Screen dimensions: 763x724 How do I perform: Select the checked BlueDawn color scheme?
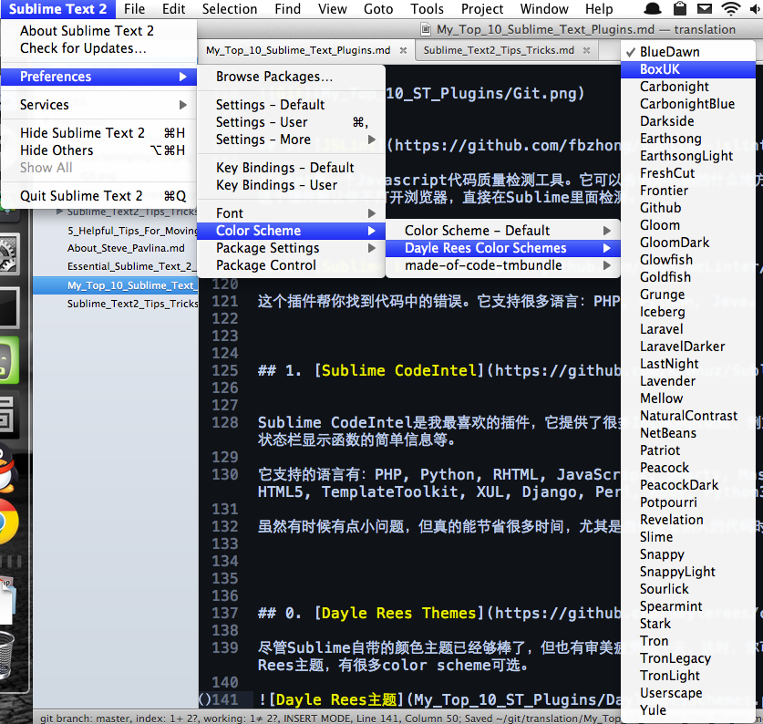688,52
